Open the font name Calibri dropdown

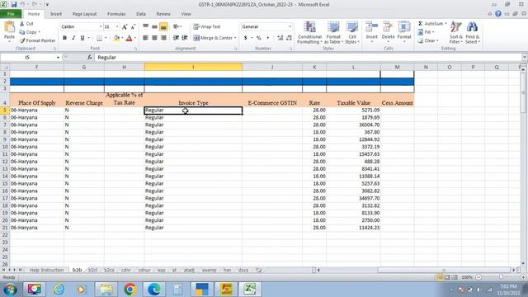pos(101,26)
